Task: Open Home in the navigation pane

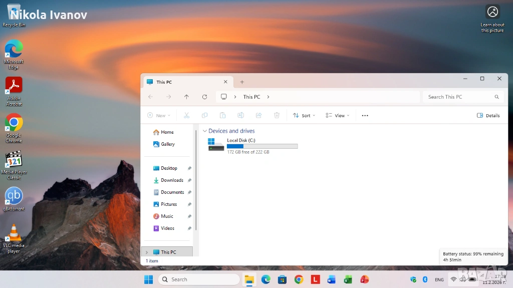Action: [x=167, y=132]
